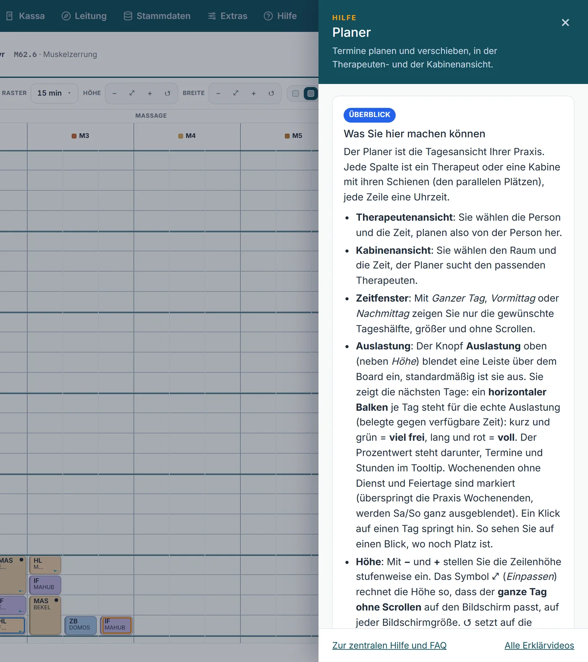Open the Alle Erklärvideos link
The image size is (588, 662).
539,645
